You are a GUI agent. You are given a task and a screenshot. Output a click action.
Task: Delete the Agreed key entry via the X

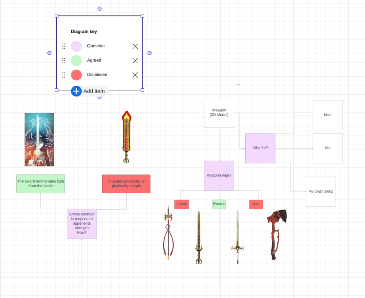point(135,61)
